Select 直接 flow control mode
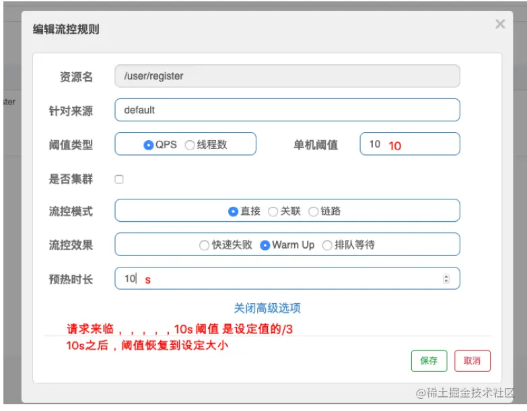 233,212
